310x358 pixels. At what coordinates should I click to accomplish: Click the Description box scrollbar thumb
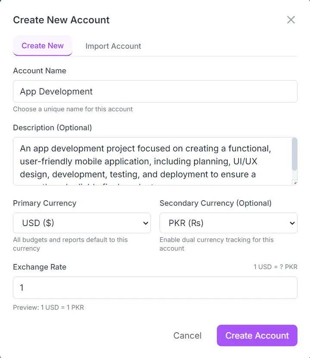(294, 154)
